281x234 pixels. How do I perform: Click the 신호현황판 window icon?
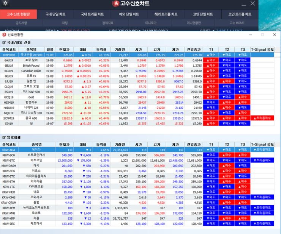[x=4, y=35]
